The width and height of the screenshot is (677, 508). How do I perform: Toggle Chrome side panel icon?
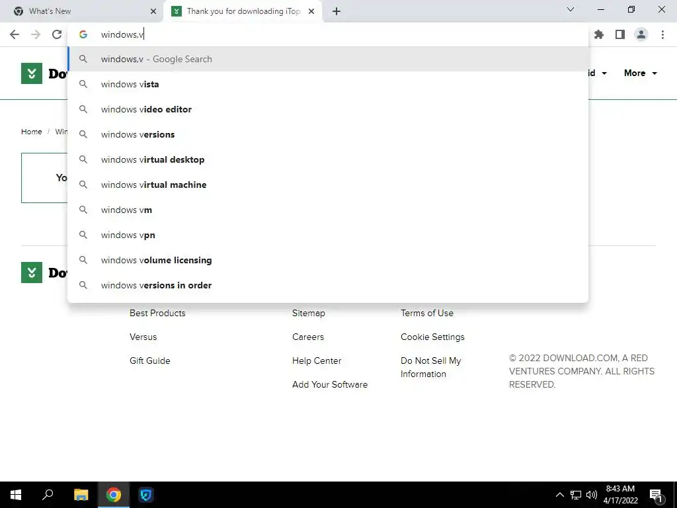pos(620,34)
